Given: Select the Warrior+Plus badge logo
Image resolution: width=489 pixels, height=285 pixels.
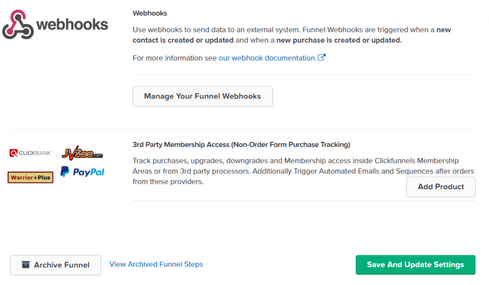Looking at the screenshot, I should [x=31, y=178].
